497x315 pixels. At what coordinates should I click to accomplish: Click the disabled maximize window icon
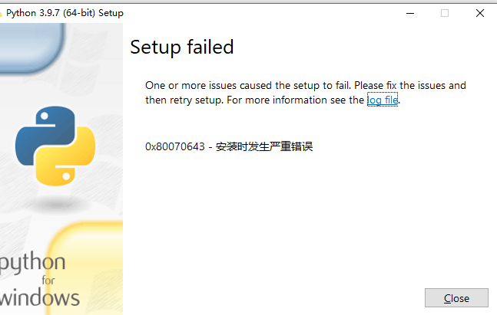[445, 13]
